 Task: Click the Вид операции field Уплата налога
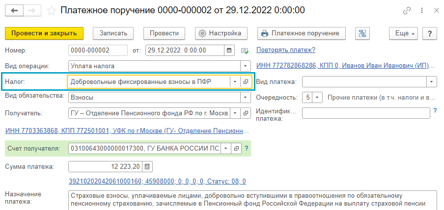coord(154,66)
